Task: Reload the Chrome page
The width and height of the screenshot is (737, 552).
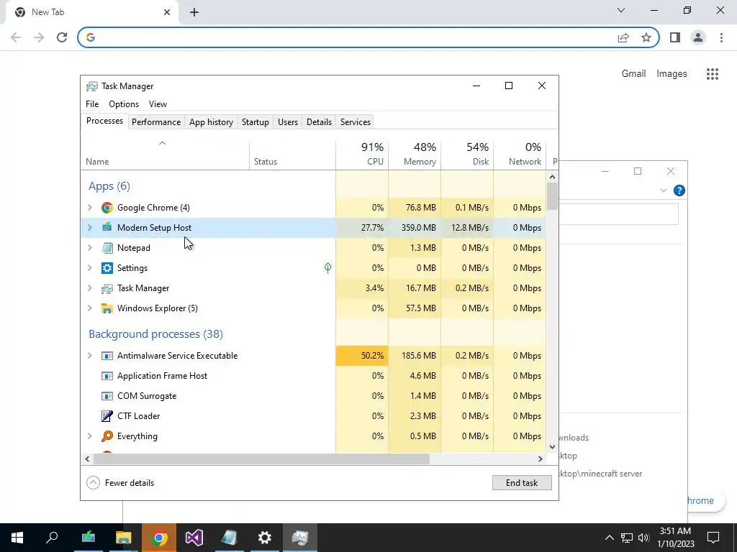Action: click(x=62, y=37)
